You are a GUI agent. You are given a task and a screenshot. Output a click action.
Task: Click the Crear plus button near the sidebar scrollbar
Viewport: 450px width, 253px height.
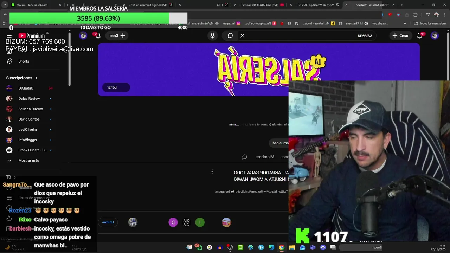pyautogui.click(x=117, y=35)
